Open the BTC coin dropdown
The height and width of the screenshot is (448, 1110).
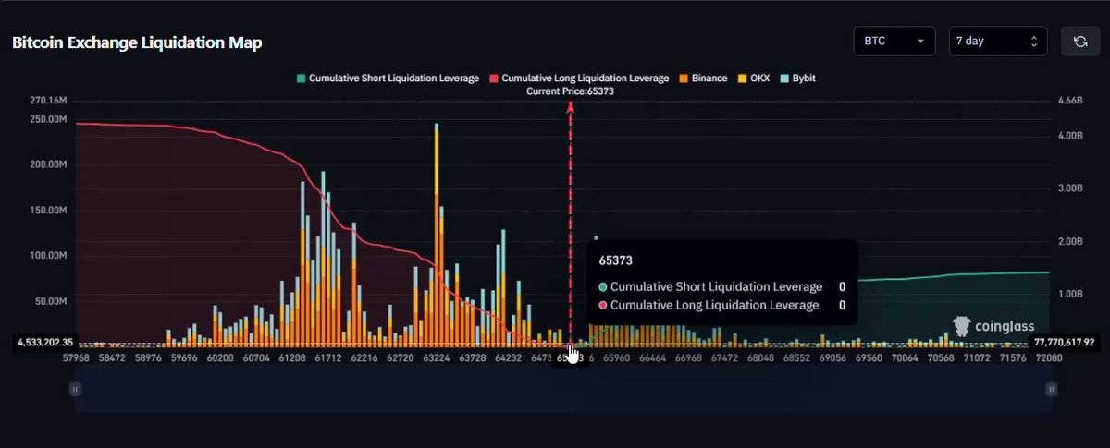(895, 42)
